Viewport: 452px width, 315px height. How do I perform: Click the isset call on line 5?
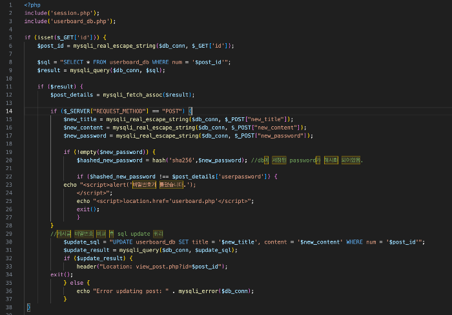click(x=46, y=38)
